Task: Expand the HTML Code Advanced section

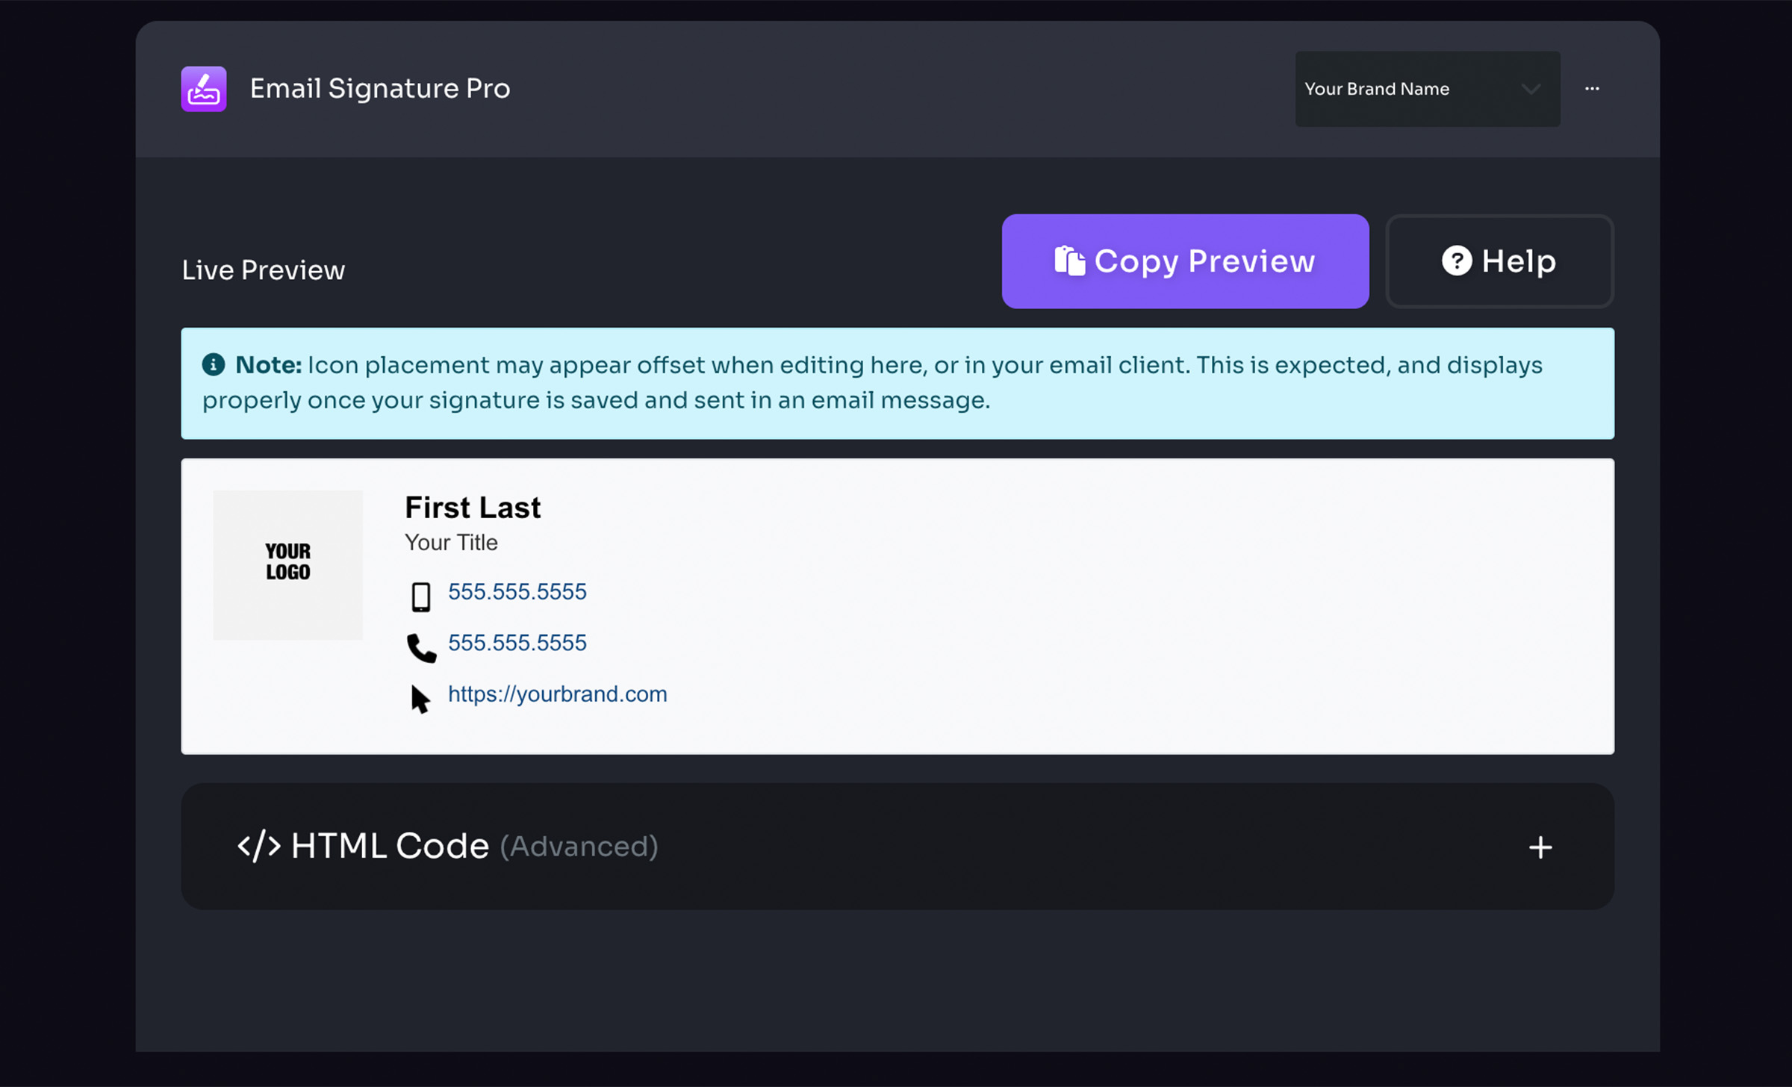Action: [x=1540, y=847]
